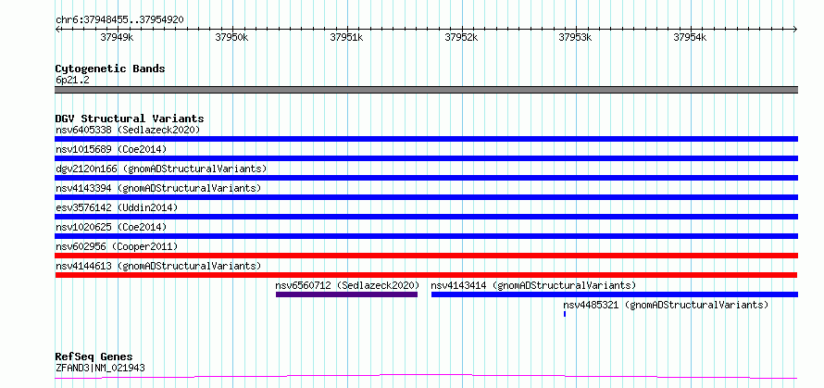This screenshot has width=824, height=388.
Task: Click the left arrowhead of the ruler
Action: pos(57,29)
